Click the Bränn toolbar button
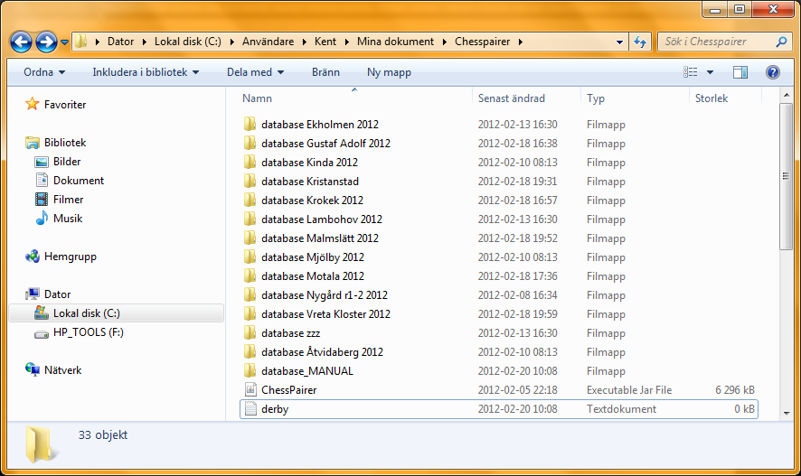This screenshot has width=801, height=476. (x=325, y=72)
